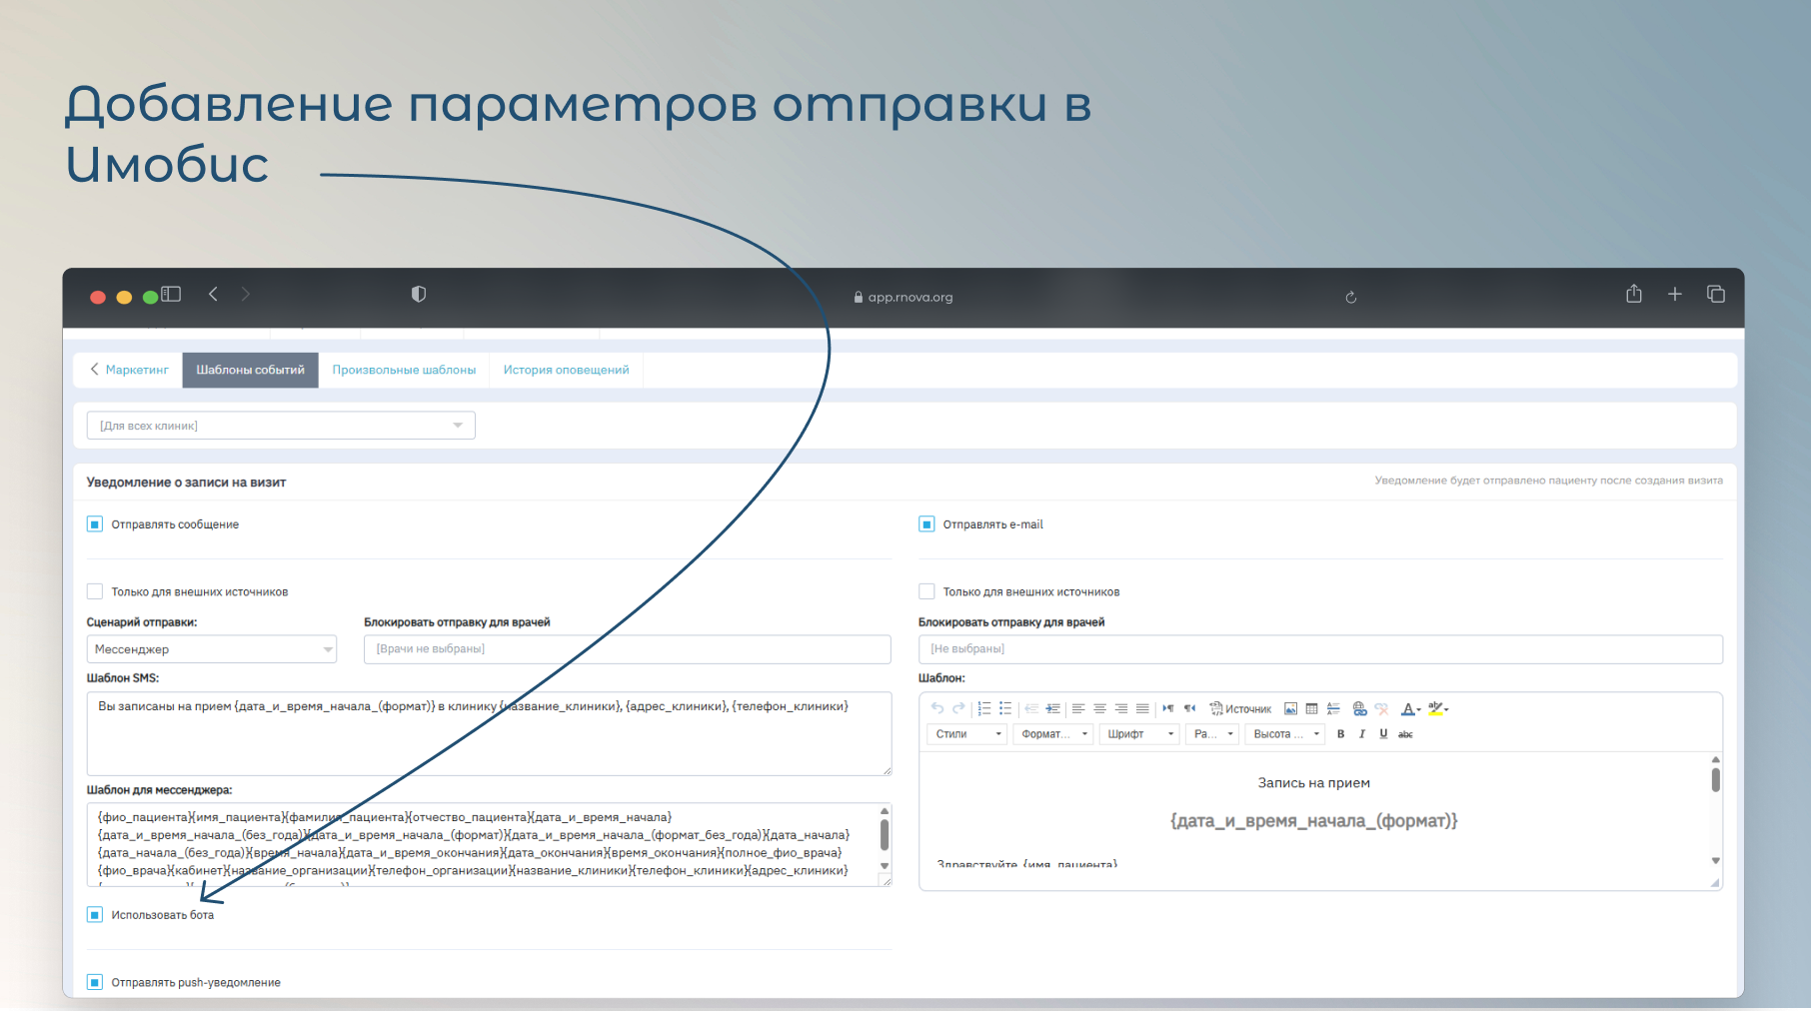
Task: Open the "Сценарий отправки" Мессенджер dropdown
Action: 211,649
